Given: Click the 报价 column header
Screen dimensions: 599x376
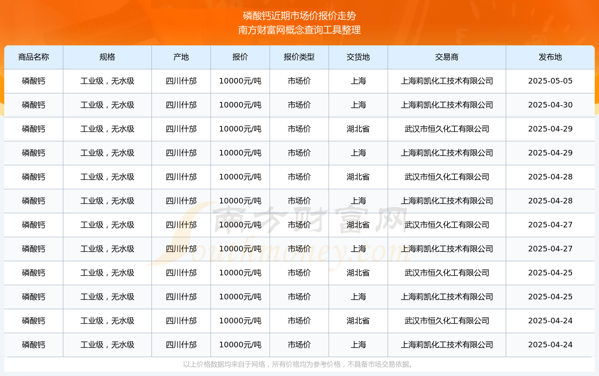Looking at the screenshot, I should [x=240, y=57].
